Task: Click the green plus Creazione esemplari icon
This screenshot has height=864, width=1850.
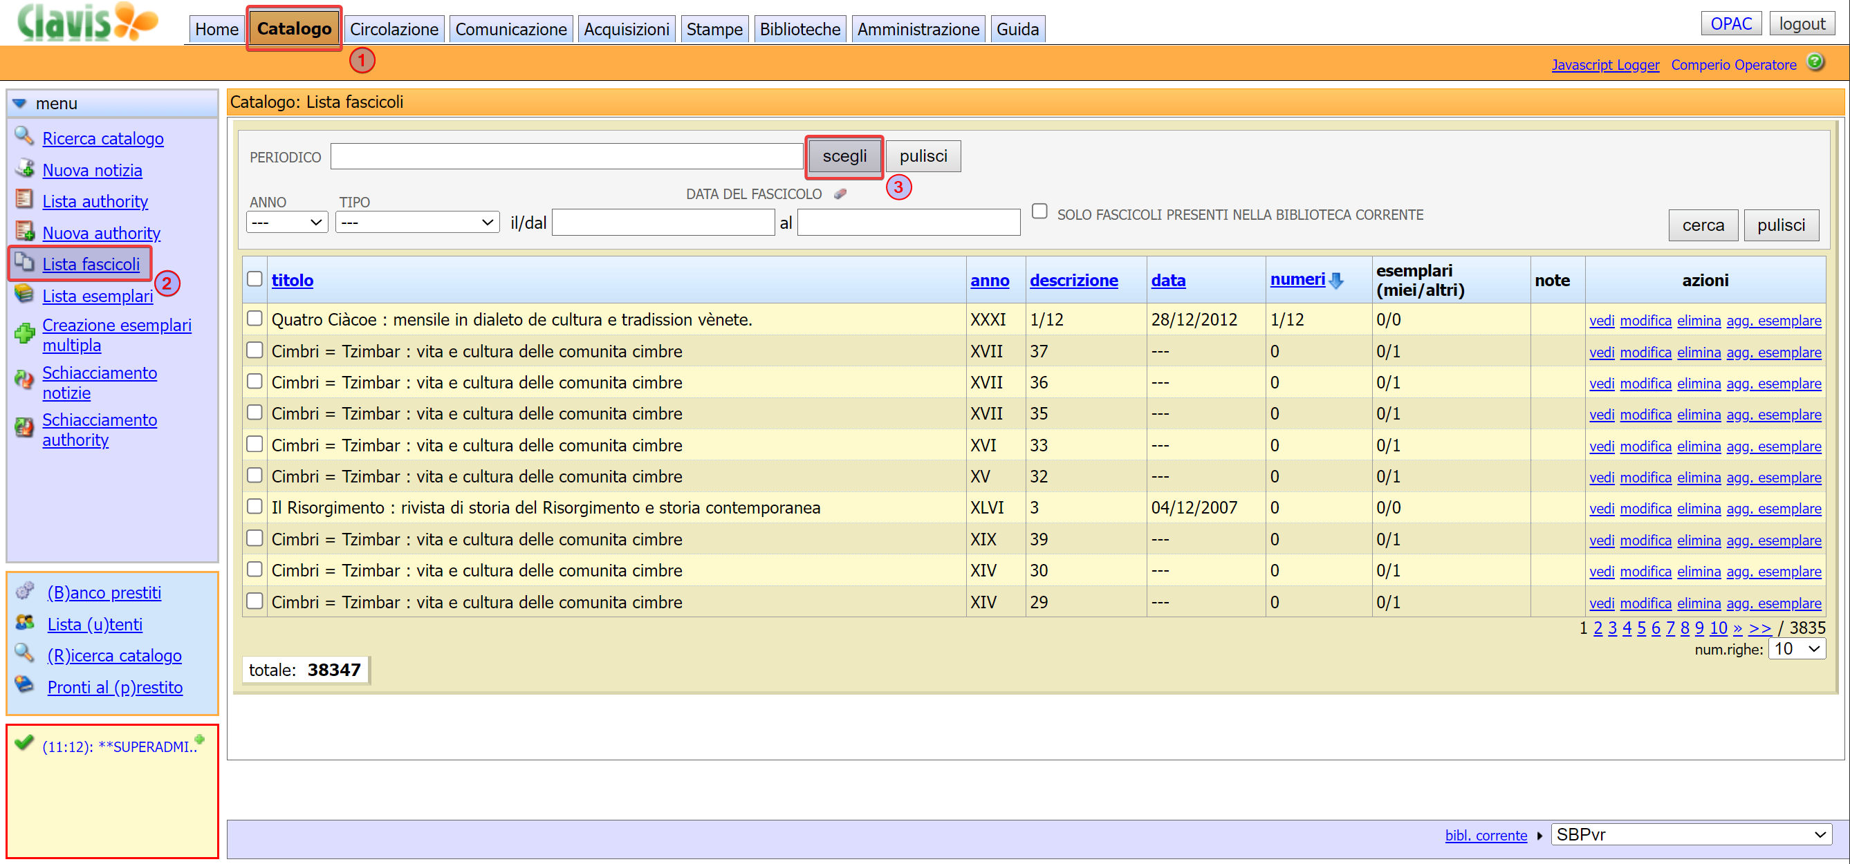Action: coord(24,334)
